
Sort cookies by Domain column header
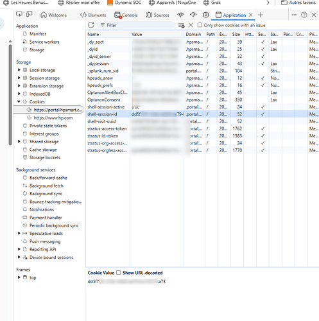tap(194, 34)
